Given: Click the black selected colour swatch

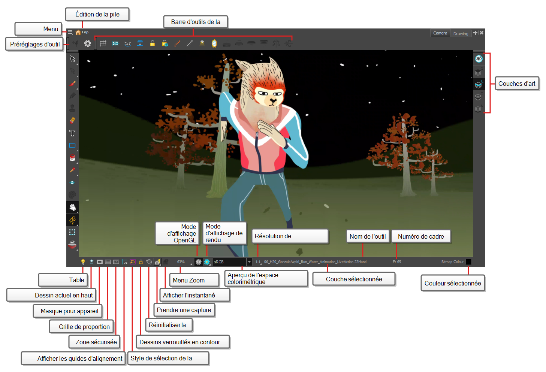Looking at the screenshot, I should point(468,262).
